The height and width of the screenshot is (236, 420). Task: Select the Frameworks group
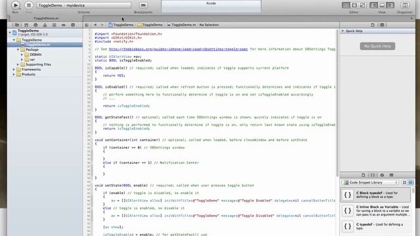point(45,69)
